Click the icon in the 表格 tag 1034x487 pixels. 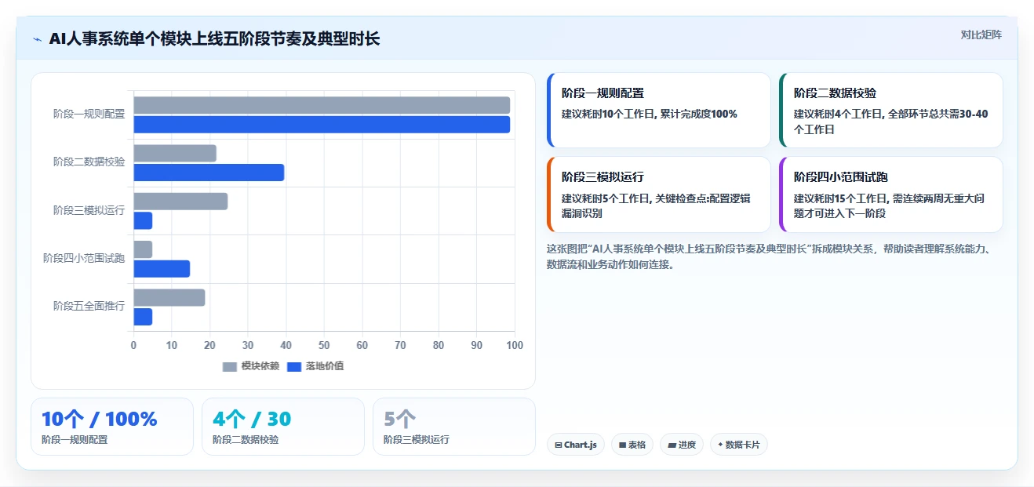pos(622,445)
